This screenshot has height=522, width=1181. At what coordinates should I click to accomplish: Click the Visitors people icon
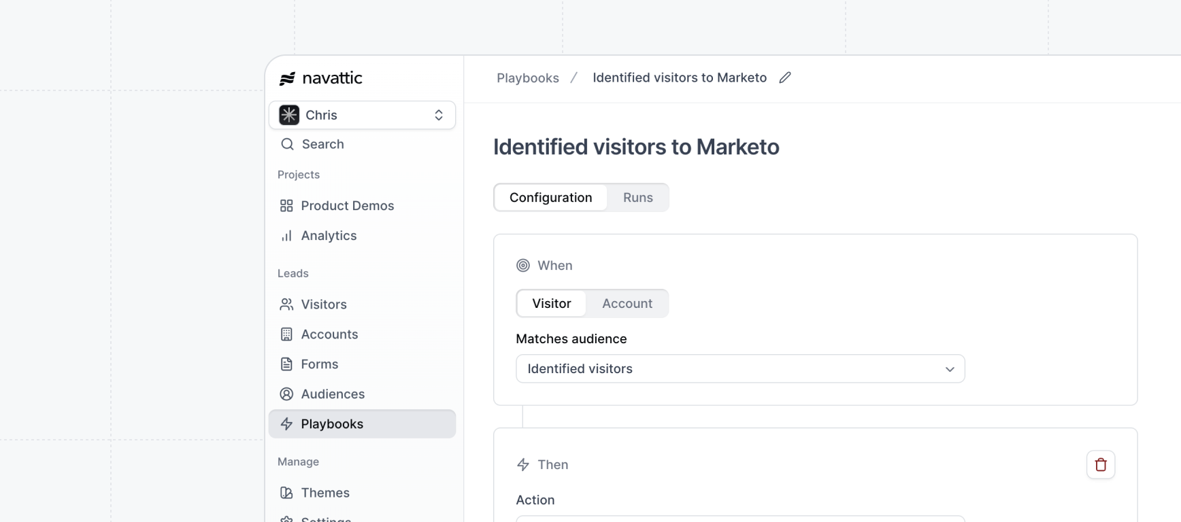pyautogui.click(x=286, y=304)
